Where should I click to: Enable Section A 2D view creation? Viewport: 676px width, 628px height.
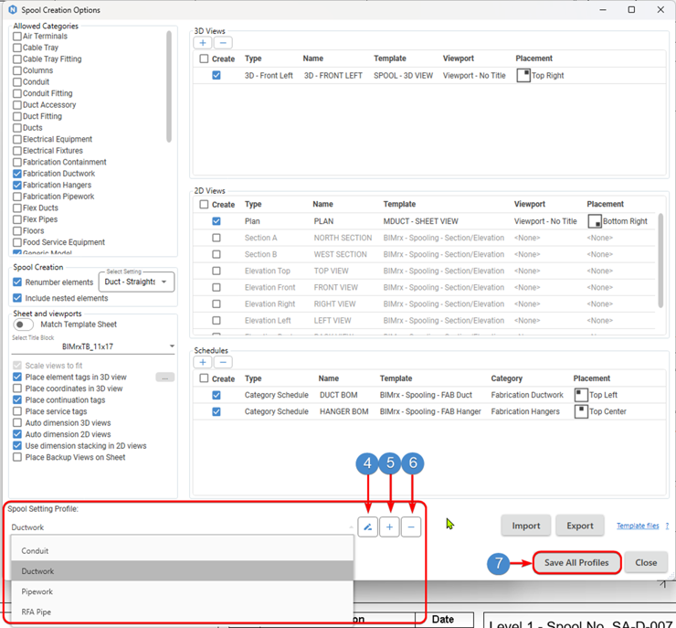217,238
